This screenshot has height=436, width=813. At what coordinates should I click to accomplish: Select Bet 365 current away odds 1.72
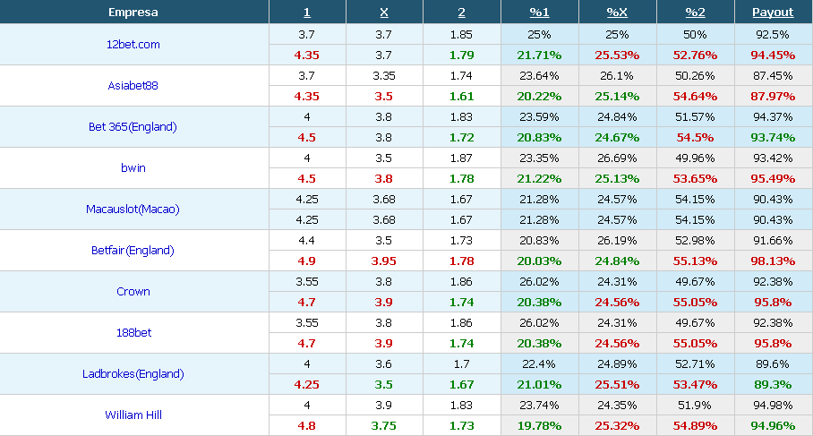click(461, 137)
